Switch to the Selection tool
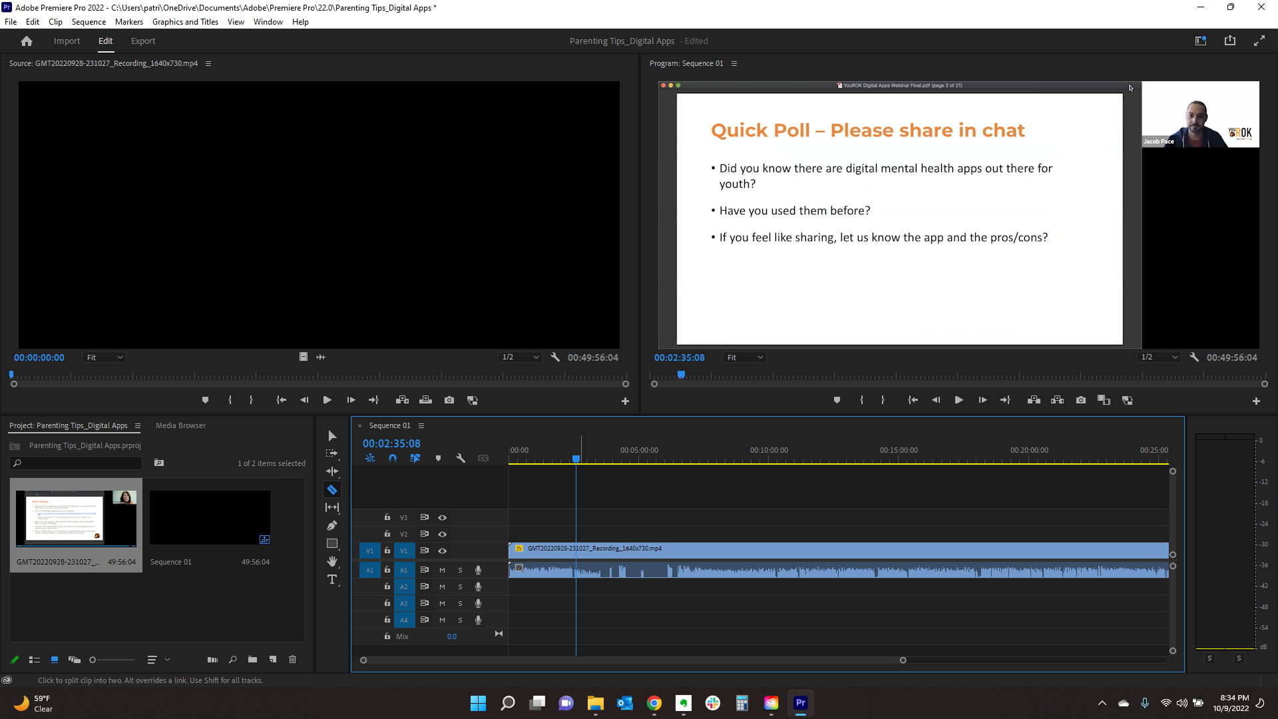This screenshot has height=719, width=1278. (332, 435)
